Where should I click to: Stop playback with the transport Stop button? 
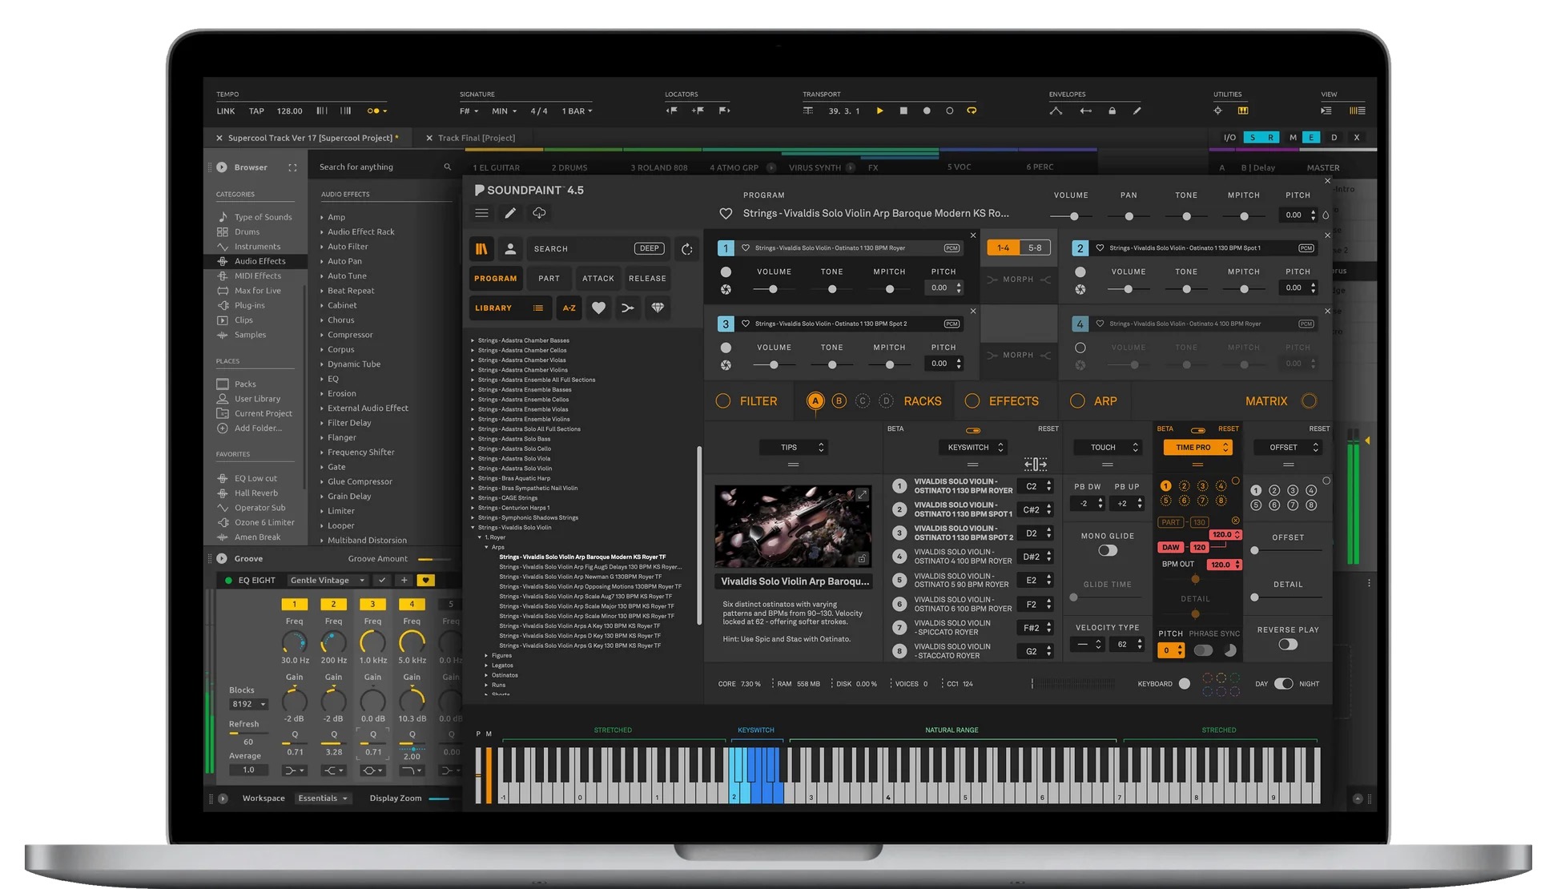(x=903, y=111)
